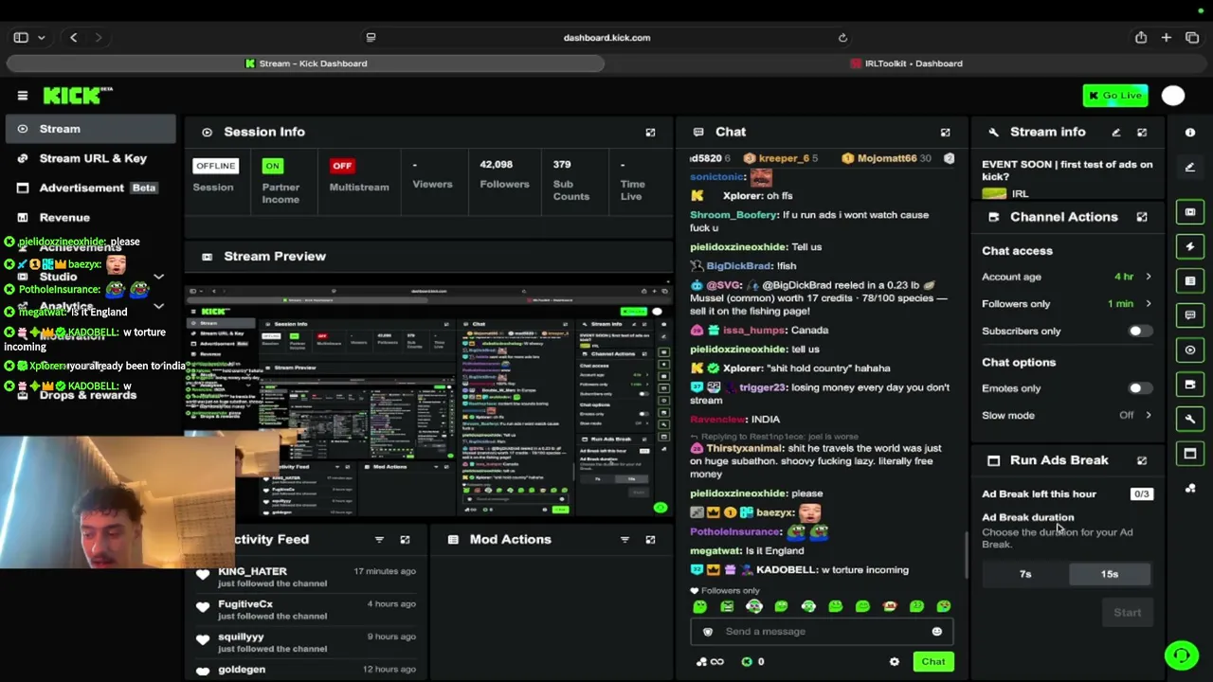Toggle the chat bubble widget icon in sidebar
This screenshot has width=1213, height=682.
point(1190,315)
